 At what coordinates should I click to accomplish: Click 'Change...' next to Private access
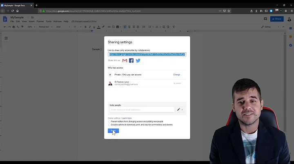pyautogui.click(x=177, y=75)
